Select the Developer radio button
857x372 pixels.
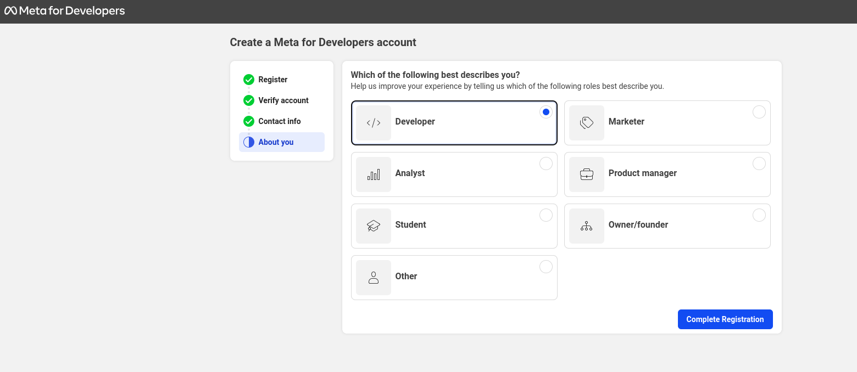click(546, 112)
